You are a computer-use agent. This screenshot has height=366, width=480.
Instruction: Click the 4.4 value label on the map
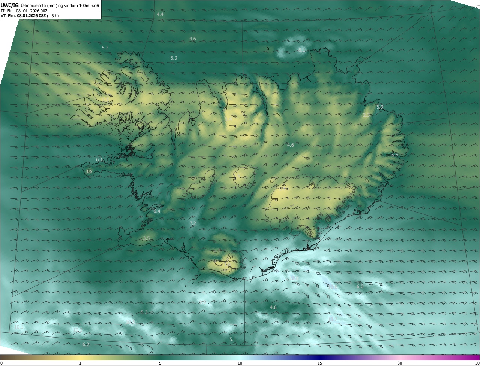click(160, 14)
